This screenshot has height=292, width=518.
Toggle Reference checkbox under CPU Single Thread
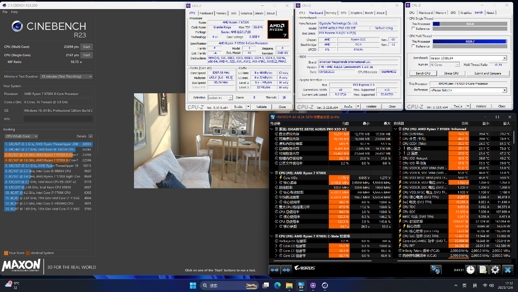pos(412,29)
